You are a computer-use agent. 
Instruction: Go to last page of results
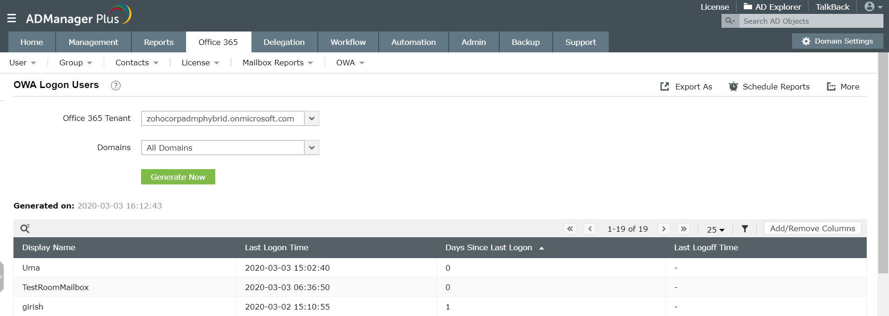click(683, 229)
